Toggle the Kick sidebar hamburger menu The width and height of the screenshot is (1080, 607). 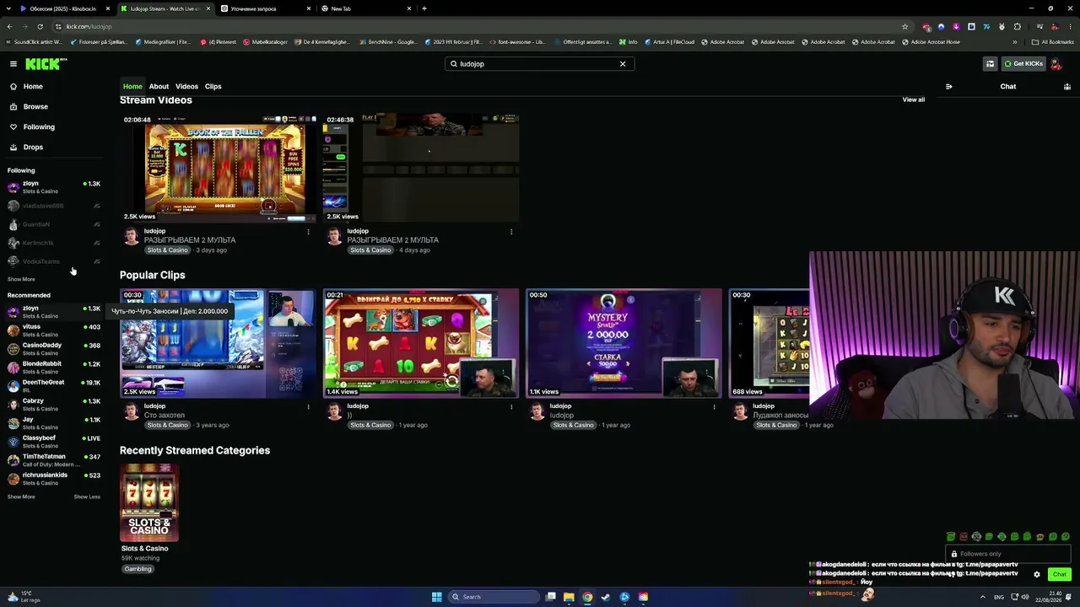pos(13,64)
